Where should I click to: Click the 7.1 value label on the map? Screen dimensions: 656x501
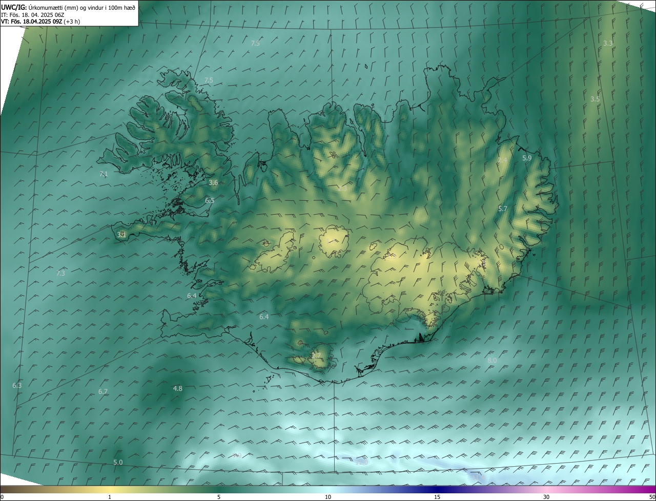[104, 175]
